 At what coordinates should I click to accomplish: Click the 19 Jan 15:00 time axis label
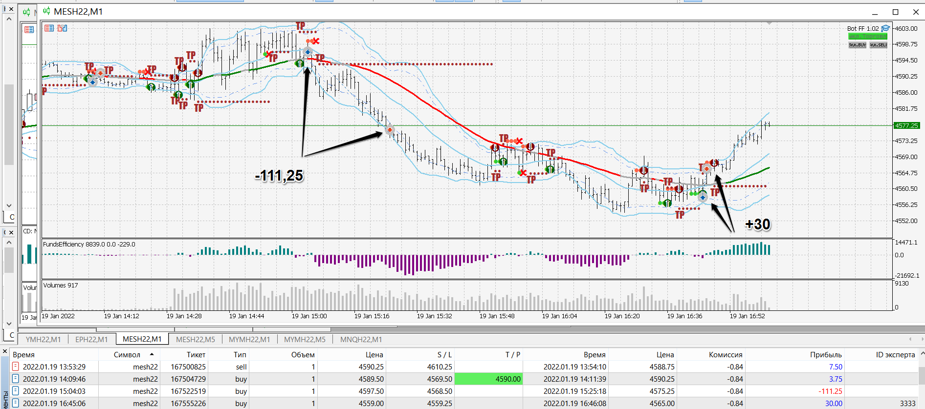(309, 316)
